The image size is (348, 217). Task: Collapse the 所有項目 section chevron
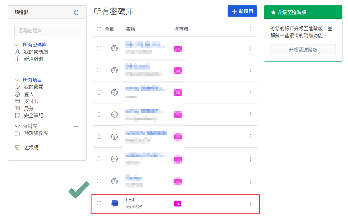click(18, 80)
